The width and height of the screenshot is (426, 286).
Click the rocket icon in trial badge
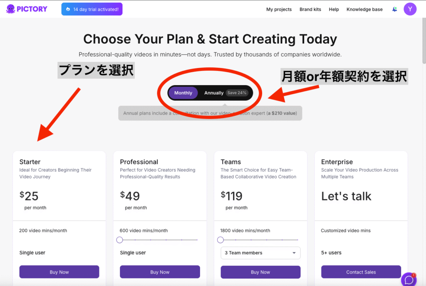click(68, 9)
